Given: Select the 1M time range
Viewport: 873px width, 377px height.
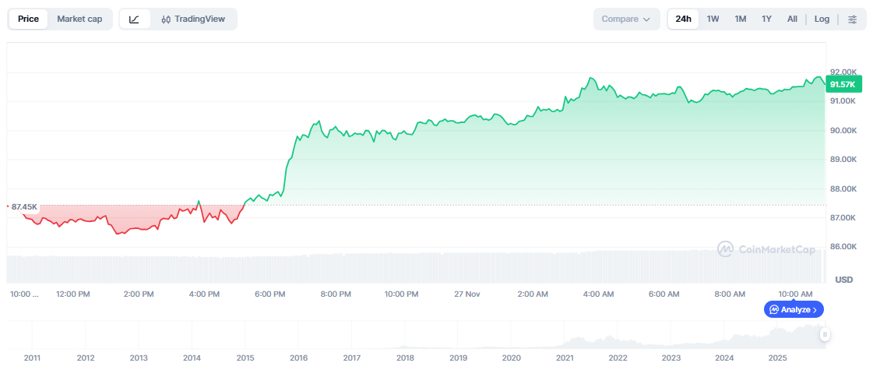Looking at the screenshot, I should coord(740,19).
